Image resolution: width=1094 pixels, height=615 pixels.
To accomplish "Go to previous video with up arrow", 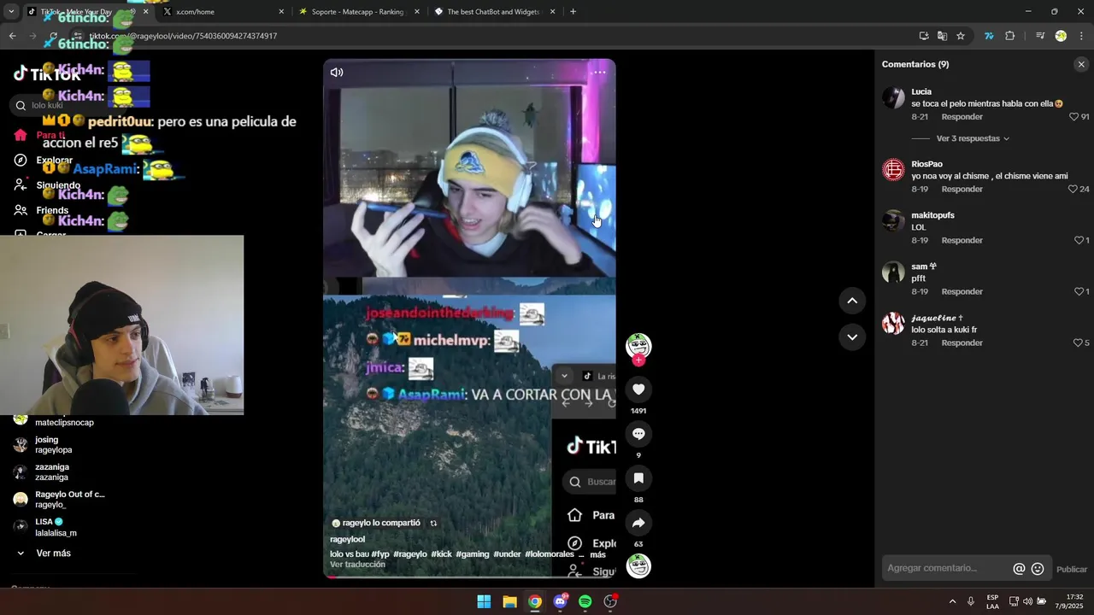I will 852,301.
